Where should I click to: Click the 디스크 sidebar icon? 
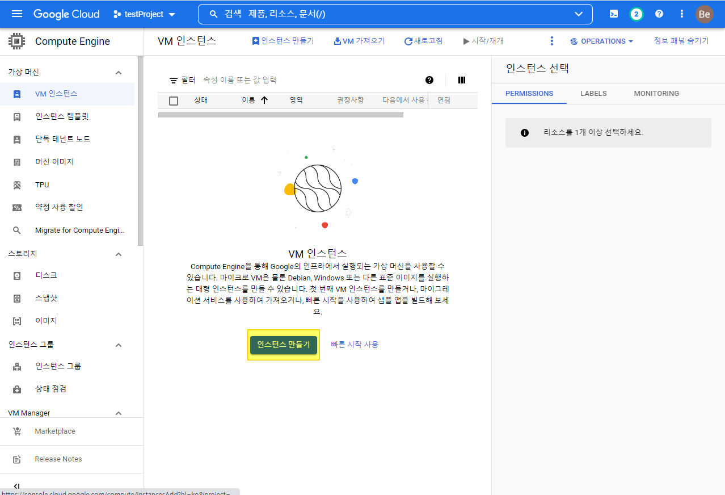pos(17,276)
